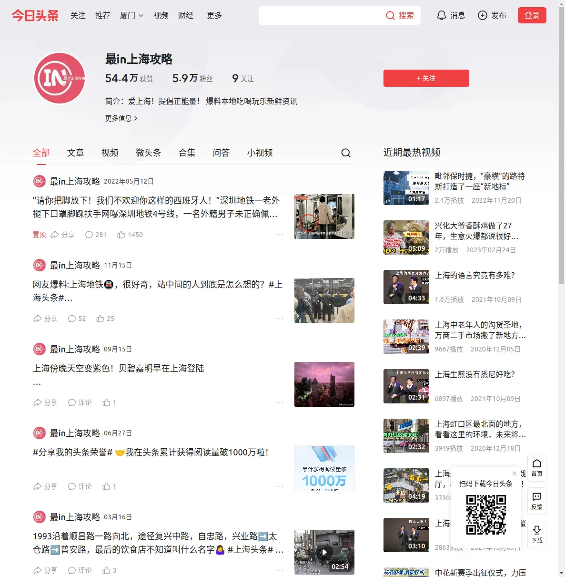Share the 阅读量破1000万 post
The image size is (565, 577).
(45, 486)
